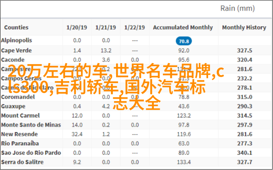Click Rio Paranaíba's 277.3 monthly history
Image resolution: width=273 pixels, height=170 pixels.
click(245, 143)
